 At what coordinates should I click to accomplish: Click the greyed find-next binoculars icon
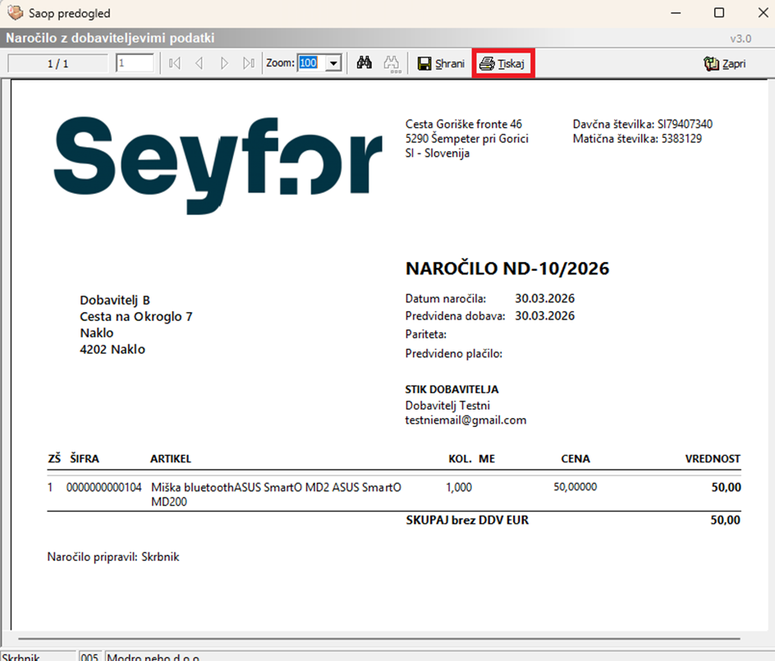(392, 64)
